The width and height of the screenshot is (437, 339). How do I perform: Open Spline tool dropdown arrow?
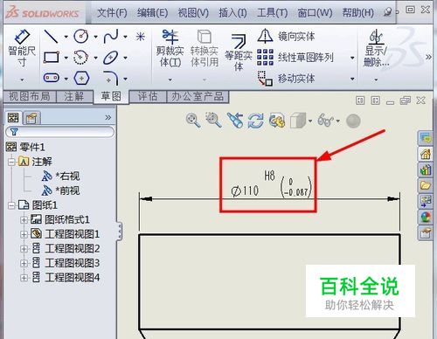[126, 37]
